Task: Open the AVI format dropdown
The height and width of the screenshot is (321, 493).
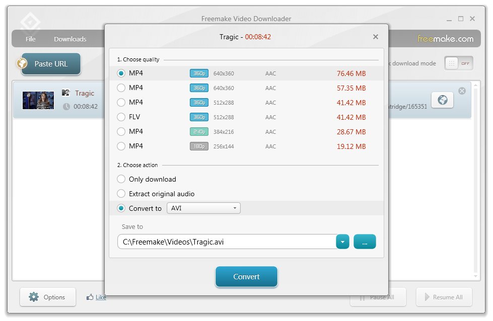Action: pos(203,208)
